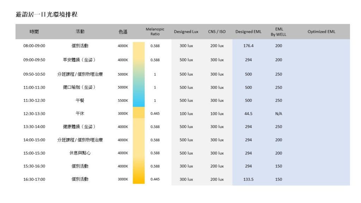
Task: Click the 早安體操（坐姿） activity cell
Action: pos(80,60)
